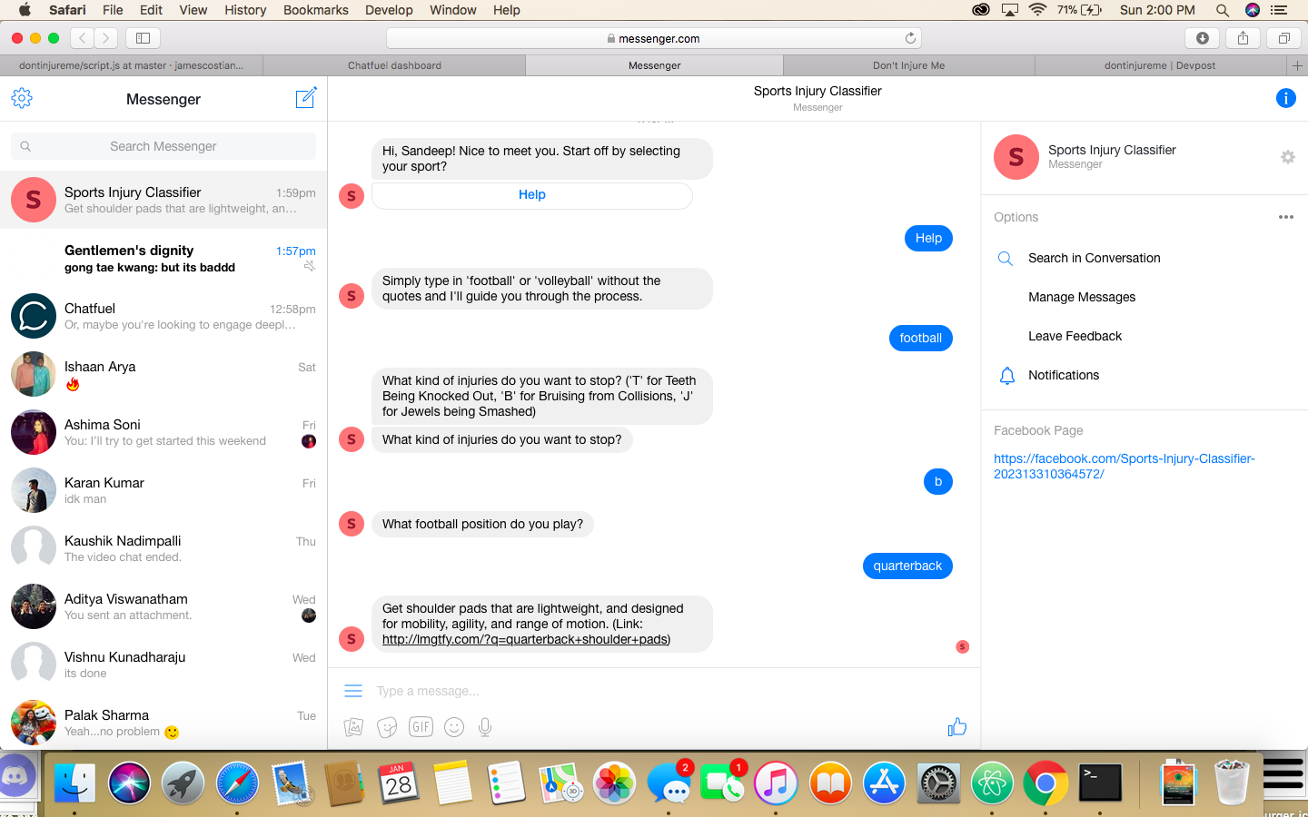Toggle the Safari sidebar
This screenshot has width=1308, height=817.
pyautogui.click(x=143, y=38)
